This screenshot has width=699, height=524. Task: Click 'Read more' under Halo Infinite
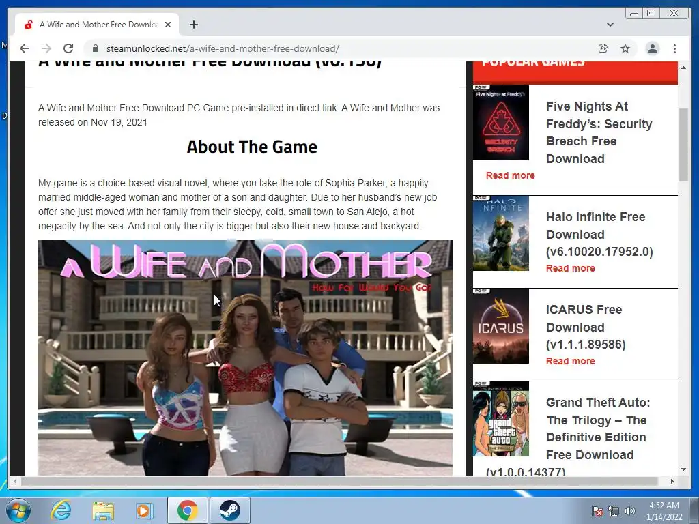(571, 268)
